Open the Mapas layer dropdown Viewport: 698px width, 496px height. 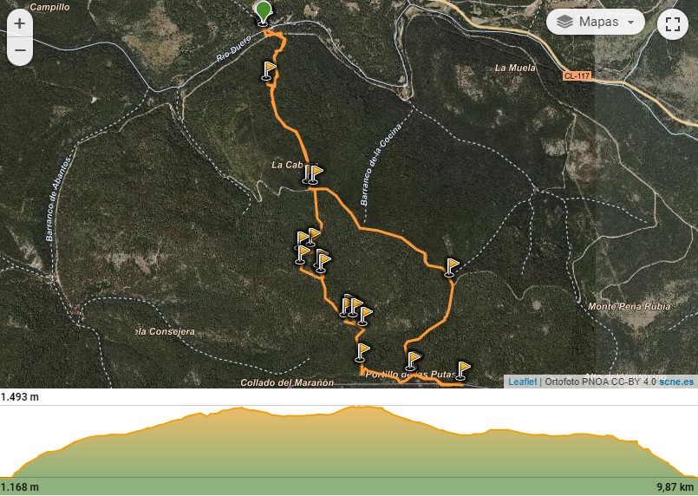[x=595, y=22]
